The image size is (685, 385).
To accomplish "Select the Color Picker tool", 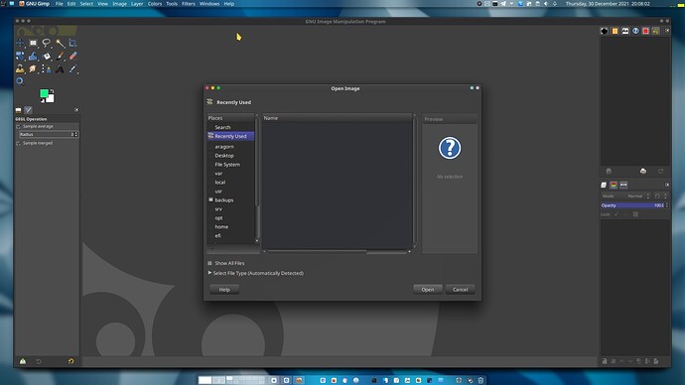I will [x=72, y=69].
